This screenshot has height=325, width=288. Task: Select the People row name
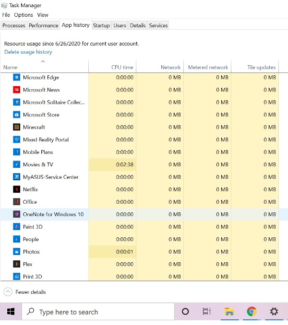point(31,239)
